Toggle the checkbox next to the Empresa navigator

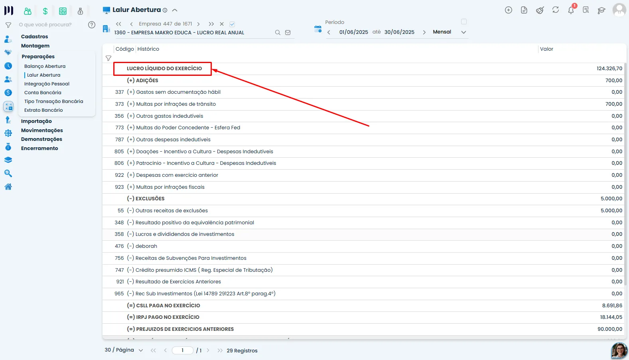[232, 24]
